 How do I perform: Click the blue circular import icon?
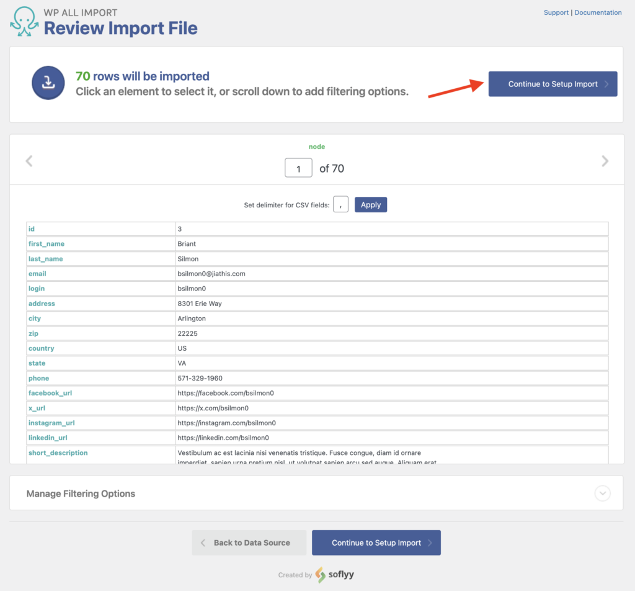[x=48, y=83]
